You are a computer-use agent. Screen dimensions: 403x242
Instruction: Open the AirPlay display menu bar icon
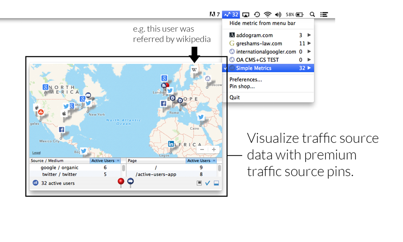coord(246,15)
